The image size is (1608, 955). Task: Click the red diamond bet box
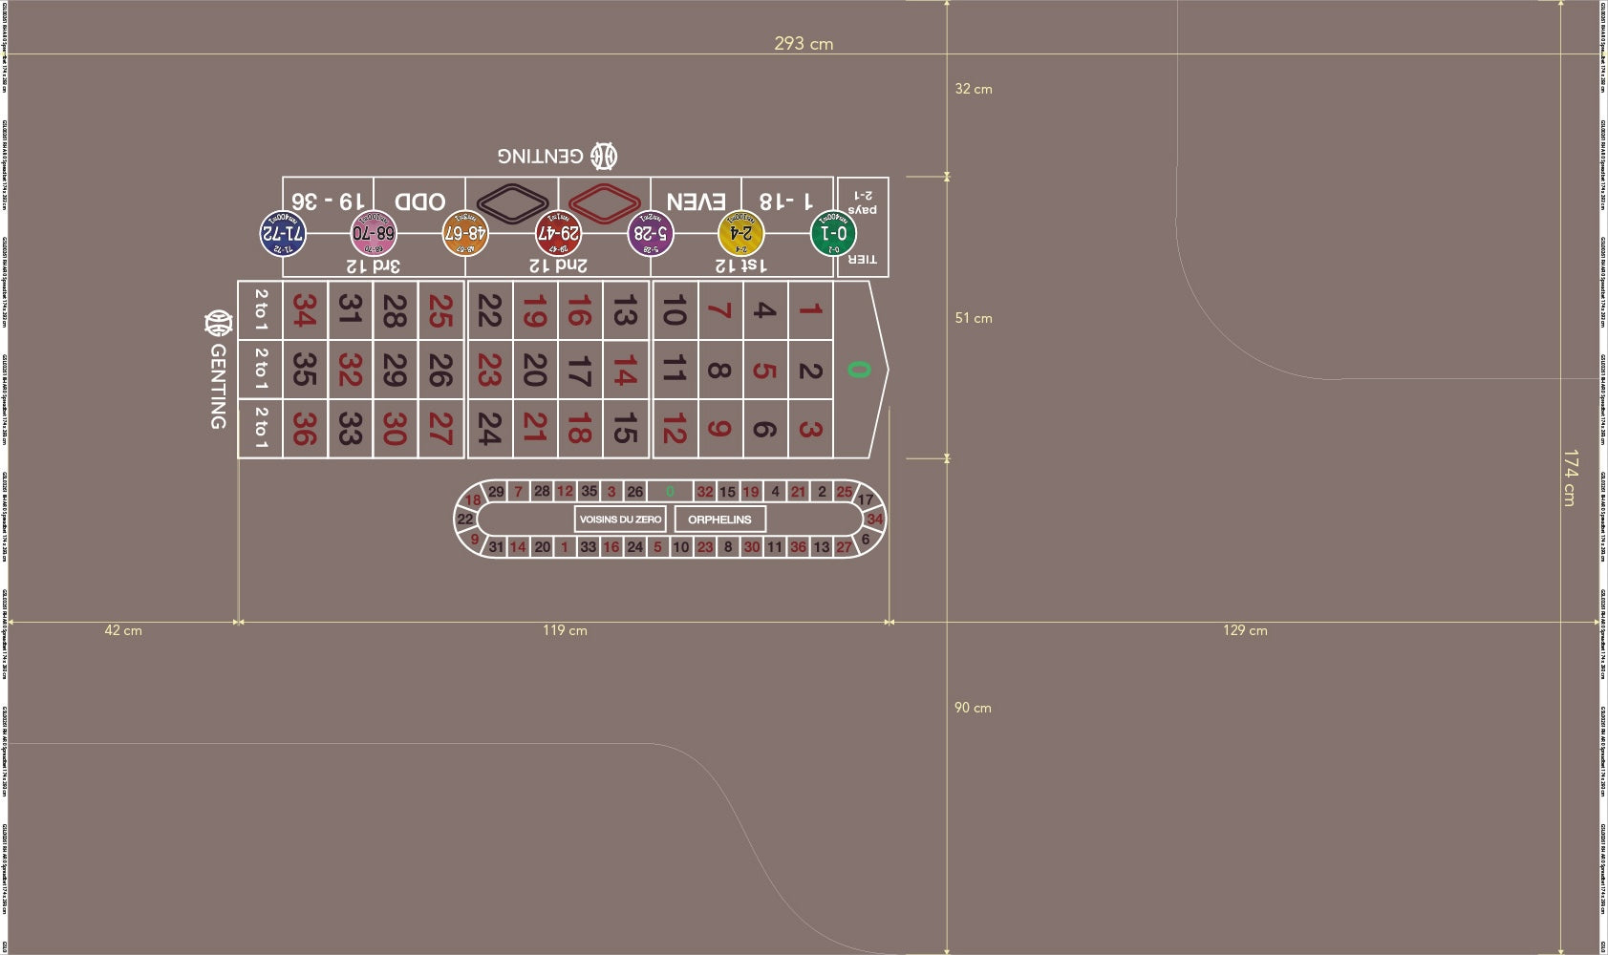604,202
